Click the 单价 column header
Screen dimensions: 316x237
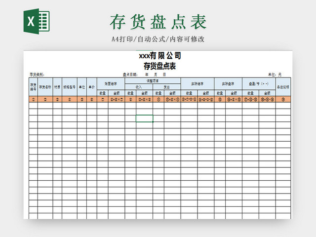(92, 87)
